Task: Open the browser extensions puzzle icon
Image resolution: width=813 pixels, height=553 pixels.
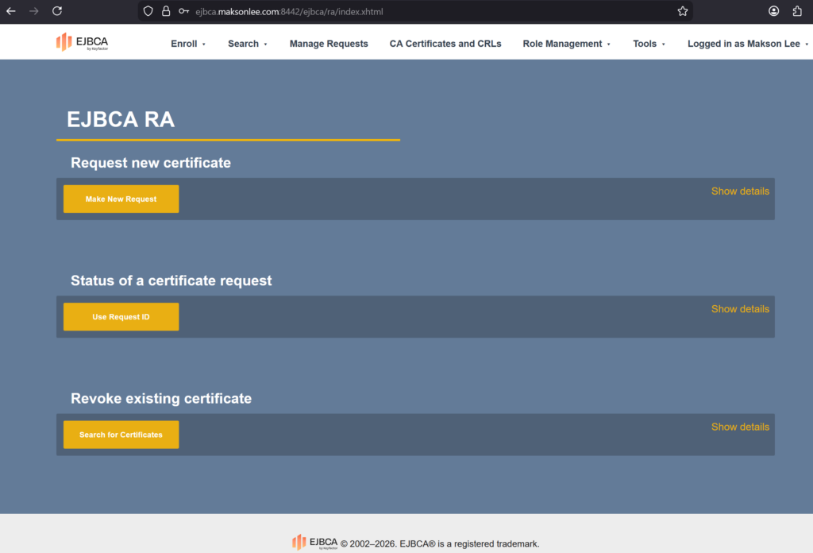Action: pos(797,11)
